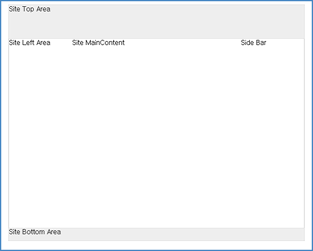This screenshot has width=313, height=251.
Task: Click the word MainContent
Action: (105, 42)
